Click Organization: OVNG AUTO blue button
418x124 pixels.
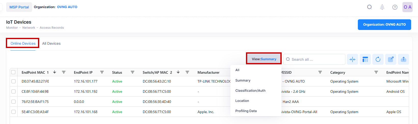pyautogui.click(x=384, y=25)
